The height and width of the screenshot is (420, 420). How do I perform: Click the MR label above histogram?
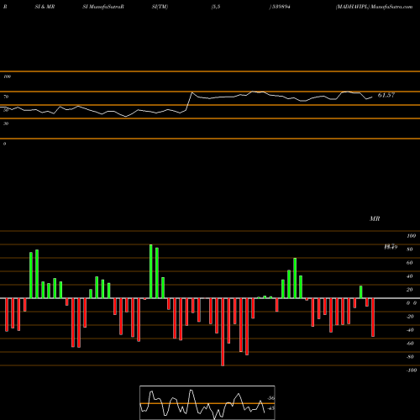point(375,218)
